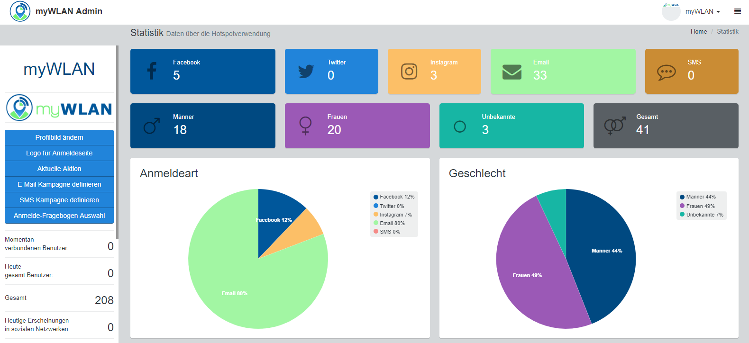Click the male symbol icon in Männer card
This screenshot has height=343, width=749.
tap(152, 126)
